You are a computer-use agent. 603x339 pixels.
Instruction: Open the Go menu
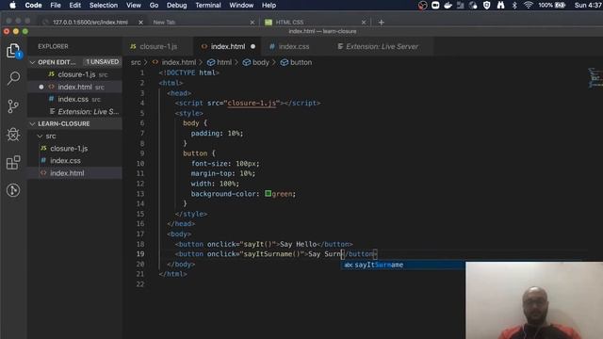tap(154, 6)
